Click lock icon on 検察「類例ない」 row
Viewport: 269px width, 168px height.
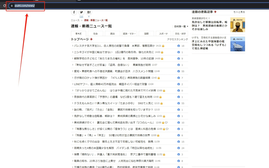click(x=164, y=154)
